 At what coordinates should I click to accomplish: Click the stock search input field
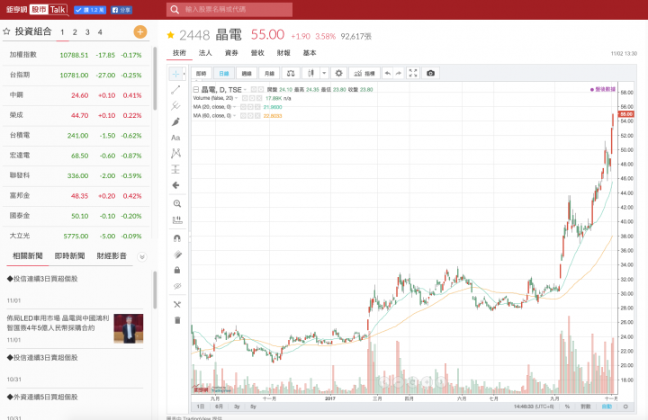229,10
